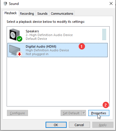
Task: Open the Sounds tab
Action: click(42, 14)
